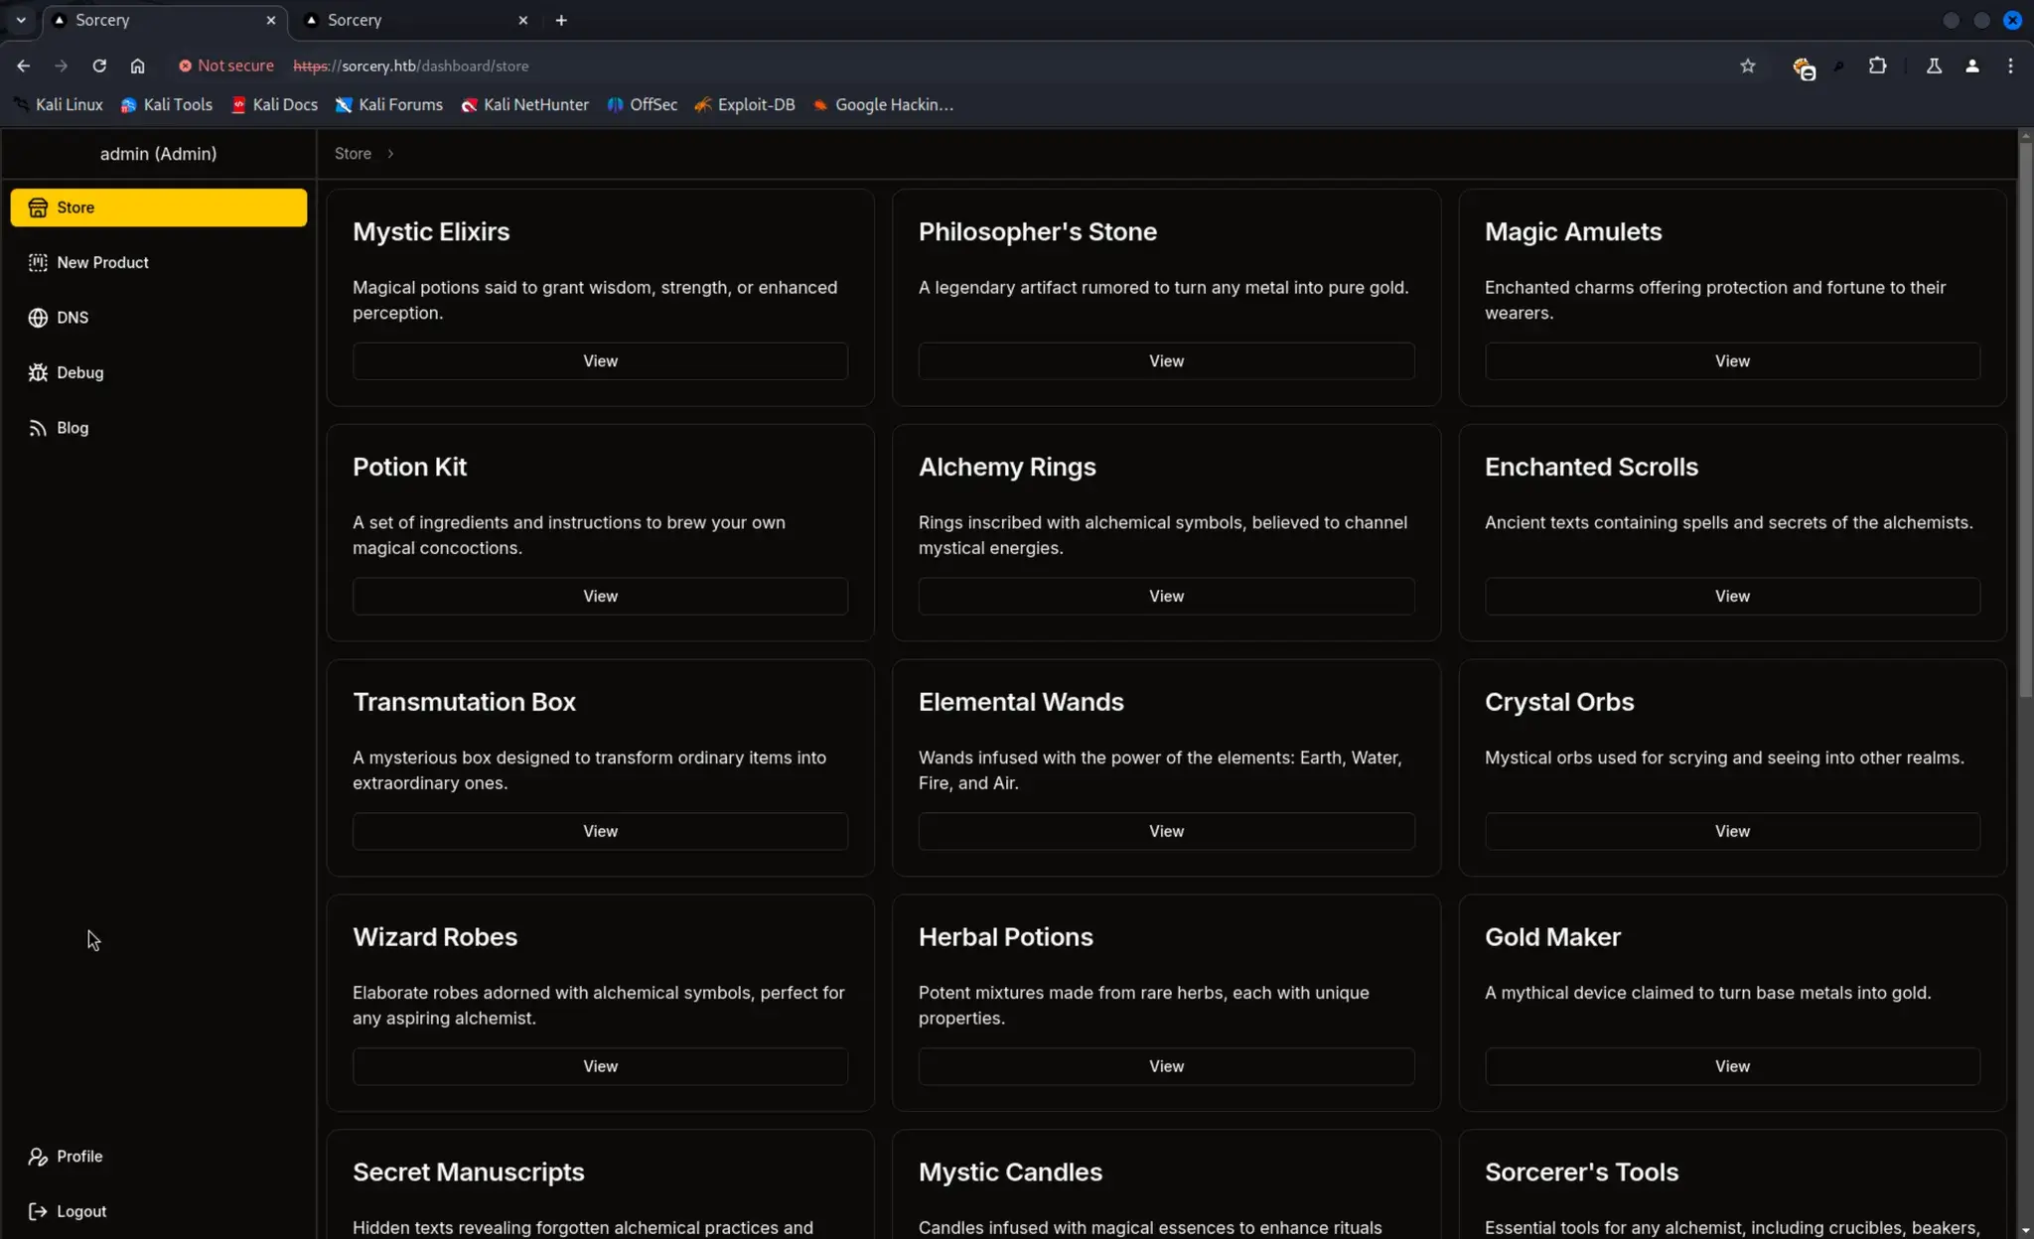The height and width of the screenshot is (1239, 2034).
Task: Click the page vertical scrollbar
Action: (2025, 417)
